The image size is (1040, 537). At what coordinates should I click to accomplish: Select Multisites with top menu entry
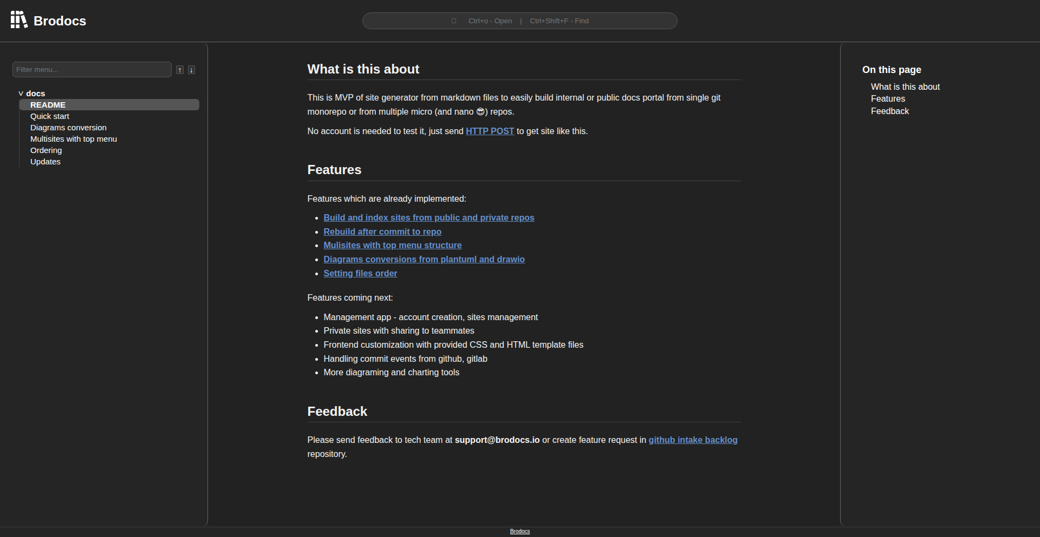tap(74, 139)
